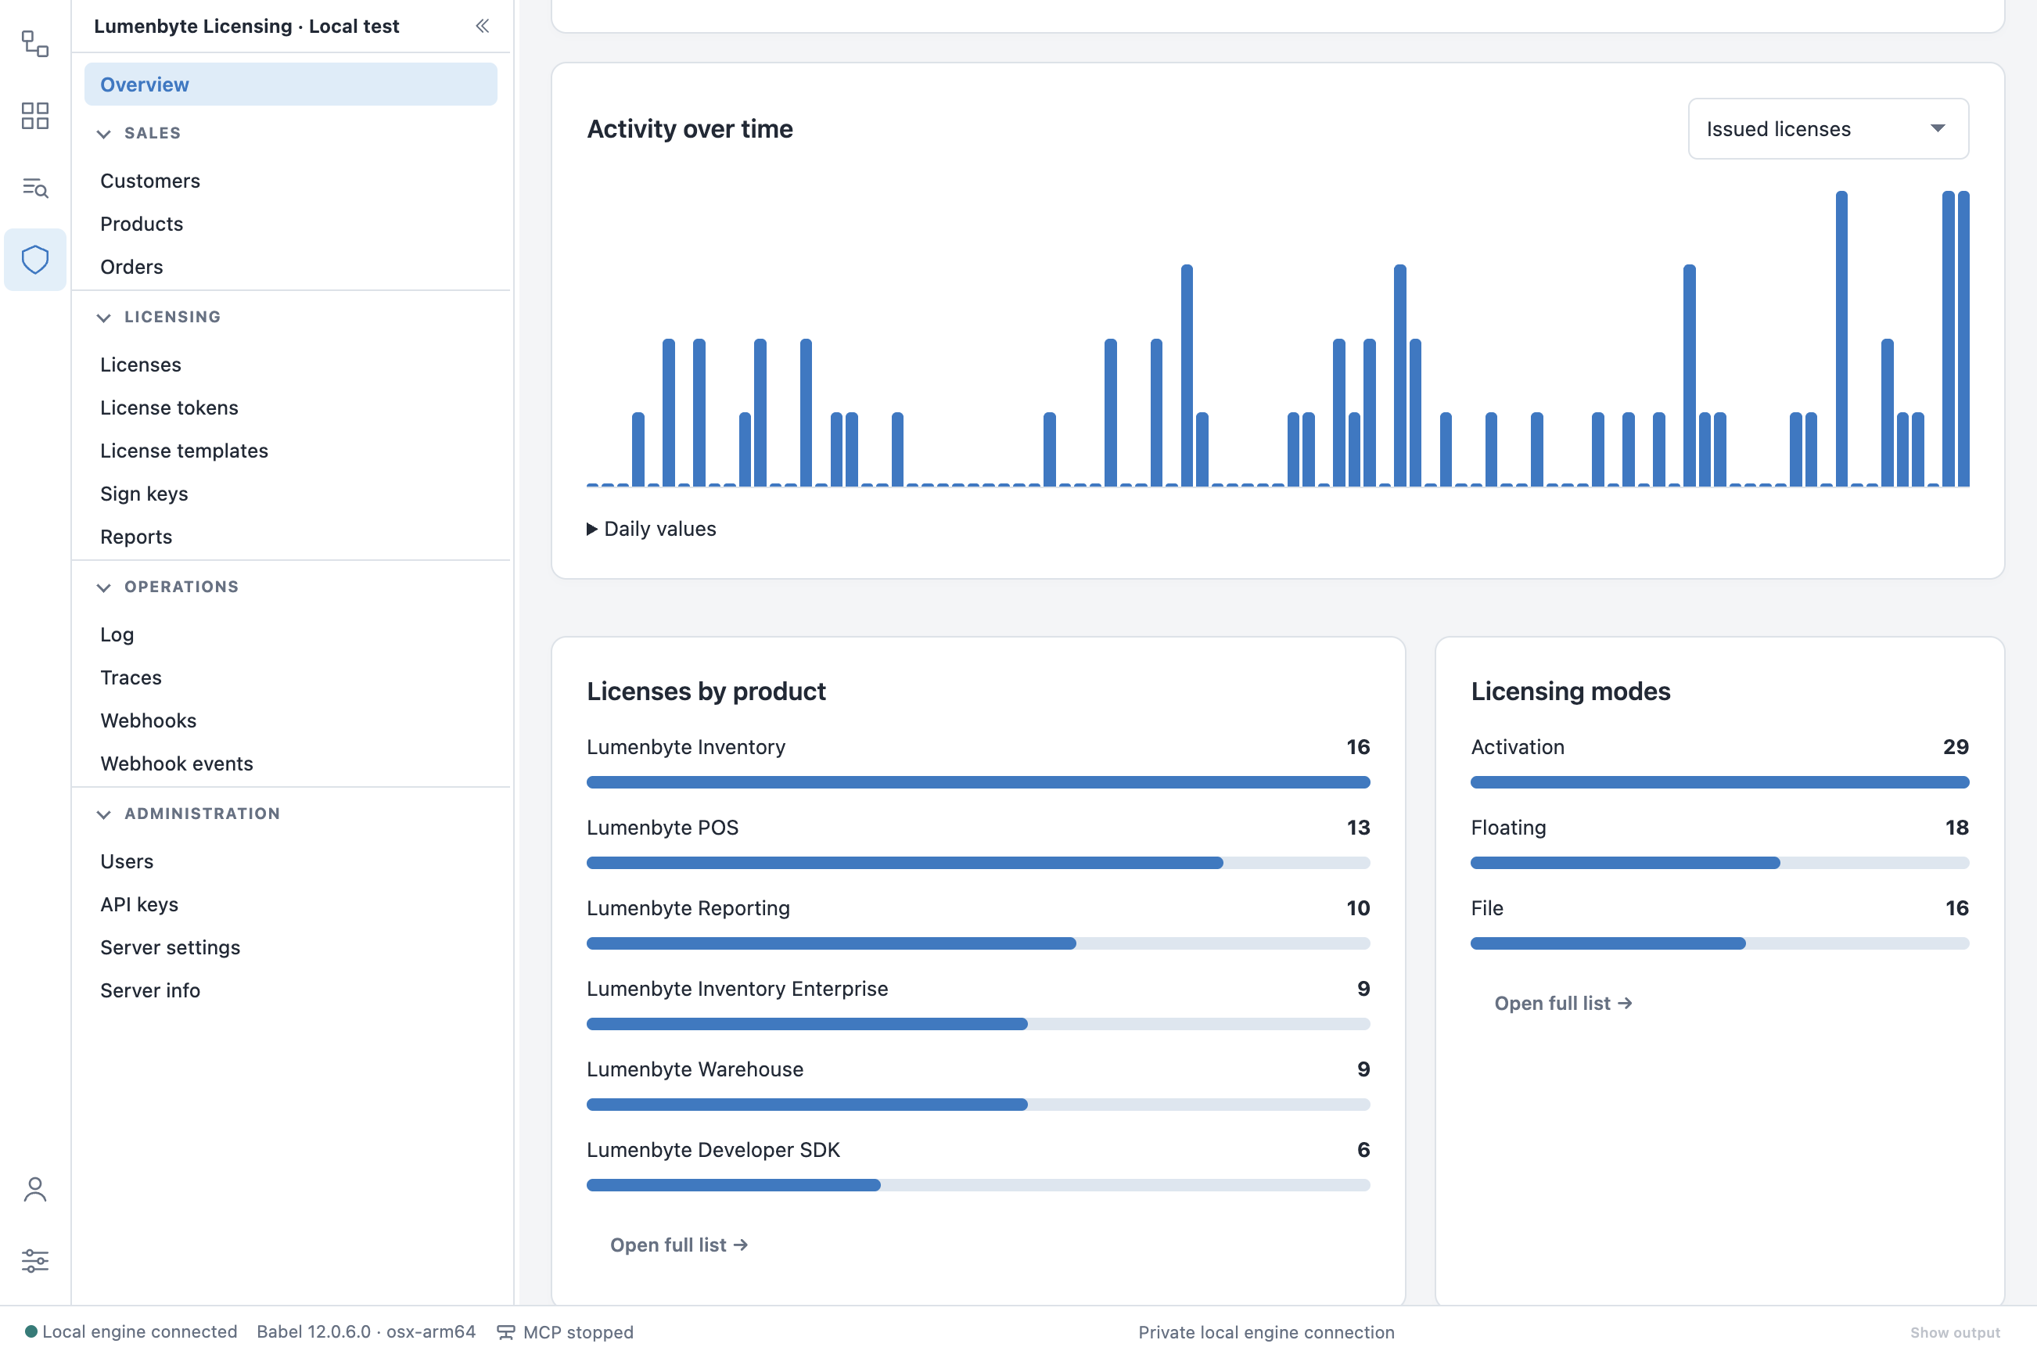Click the Floating mode progress bar
Image resolution: width=2037 pixels, height=1358 pixels.
click(x=1719, y=863)
